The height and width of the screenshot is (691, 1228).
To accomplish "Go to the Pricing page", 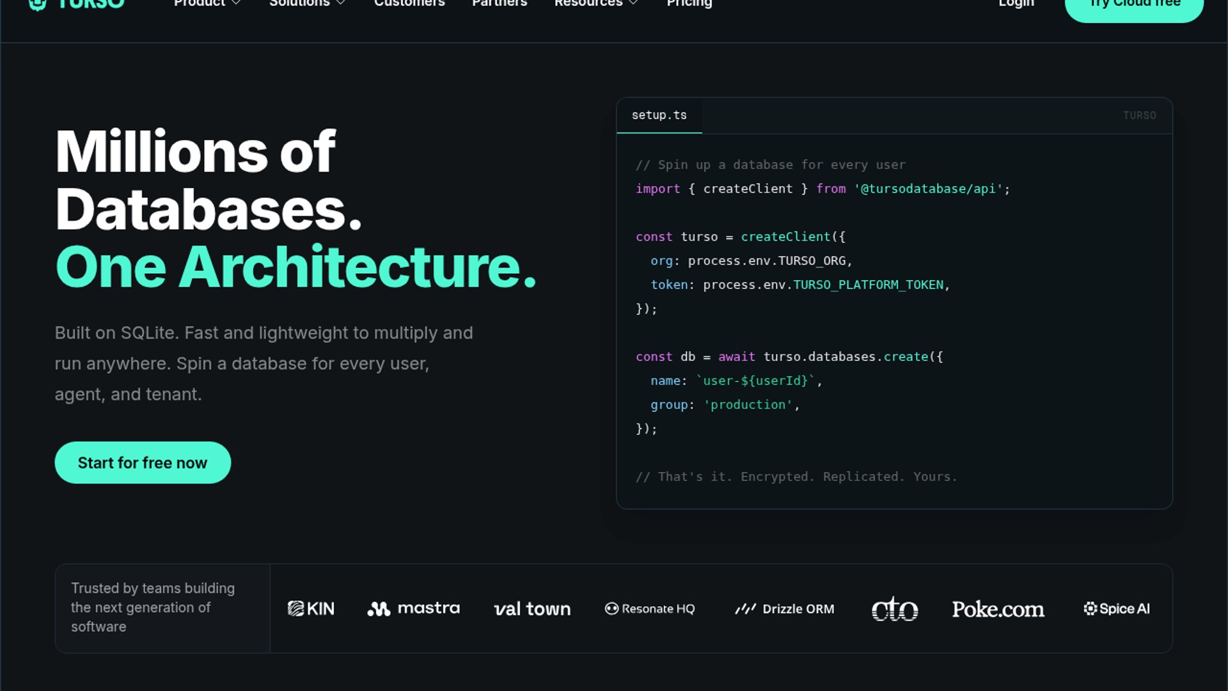I will click(689, 4).
